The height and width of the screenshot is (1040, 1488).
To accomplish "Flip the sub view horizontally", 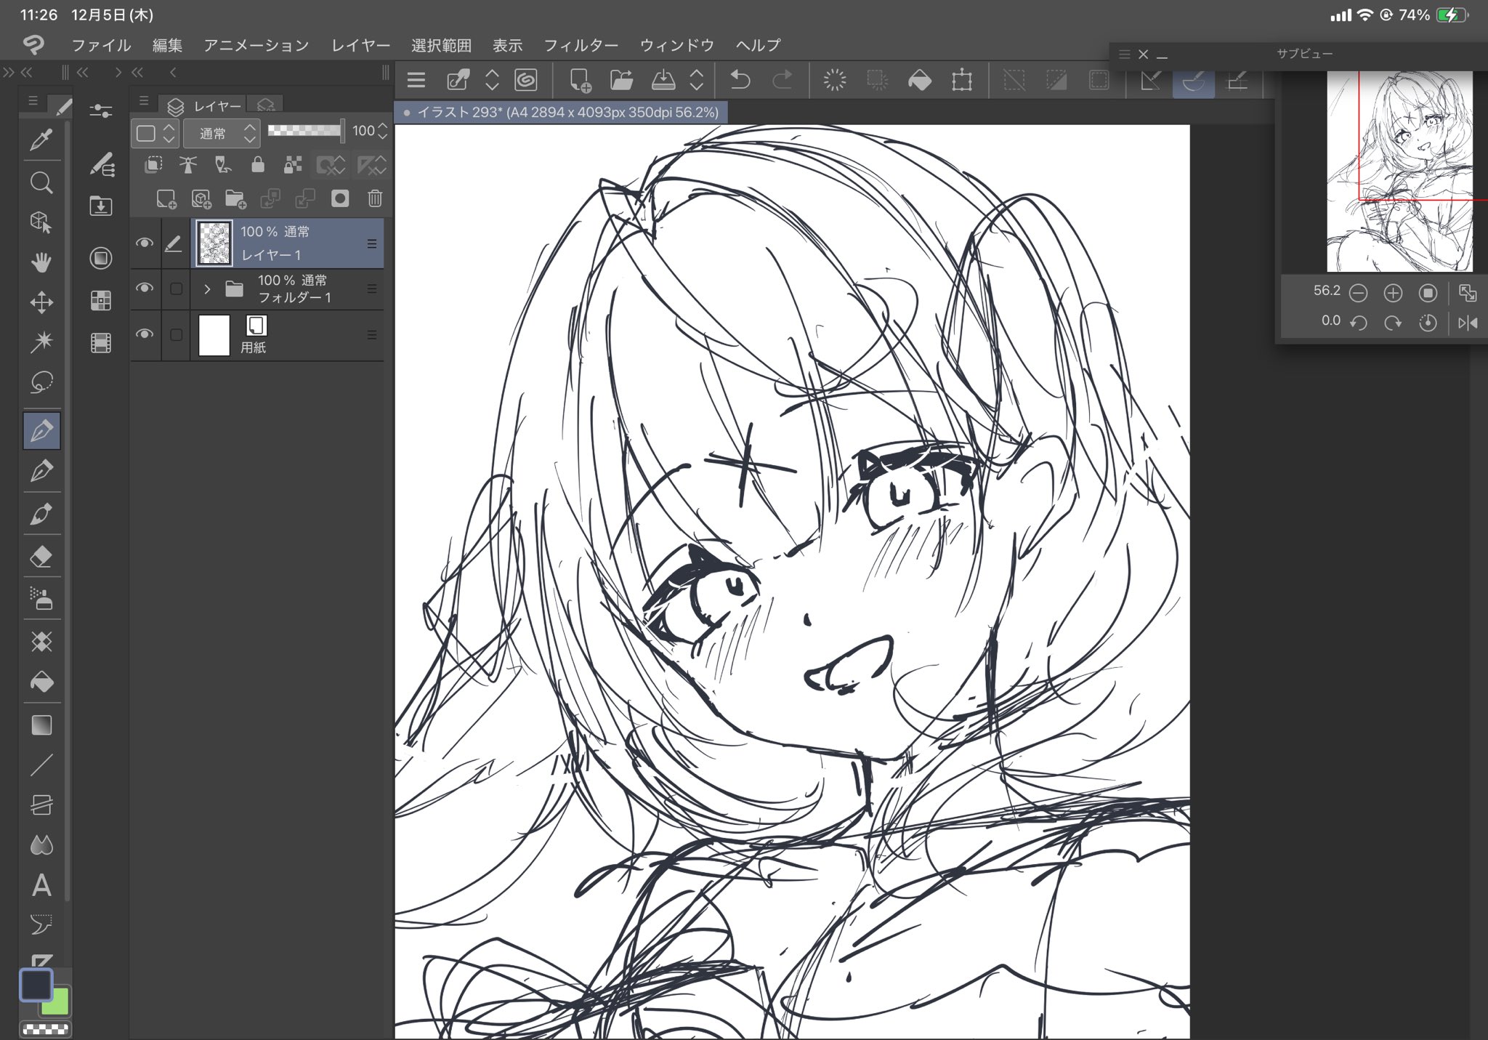I will click(x=1467, y=323).
